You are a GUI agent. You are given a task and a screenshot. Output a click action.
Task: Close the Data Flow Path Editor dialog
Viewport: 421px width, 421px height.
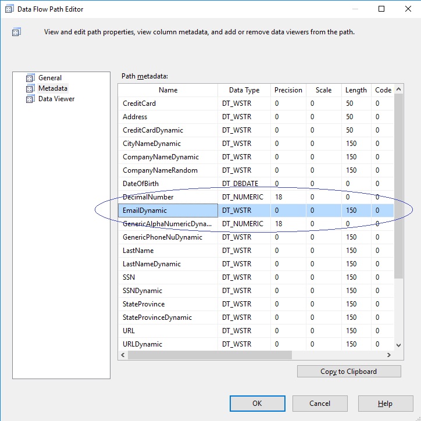(x=408, y=9)
